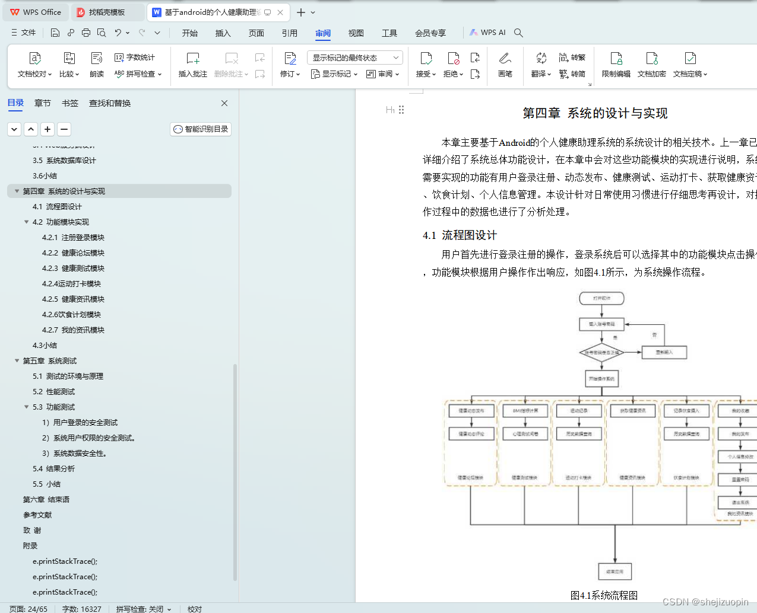Open 文档加密 document encryption
This screenshot has width=757, height=613.
(651, 65)
